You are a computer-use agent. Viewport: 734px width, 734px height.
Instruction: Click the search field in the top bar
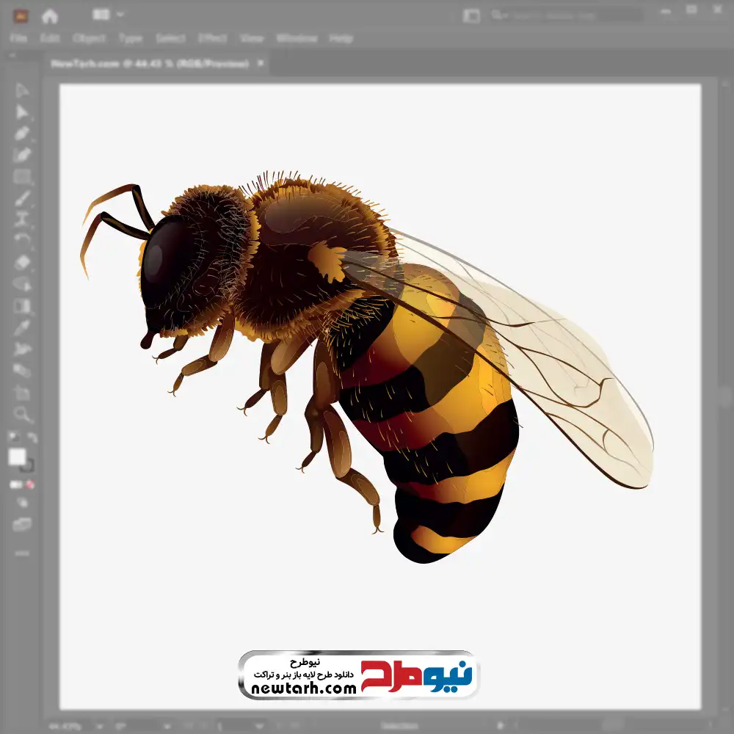tap(565, 15)
